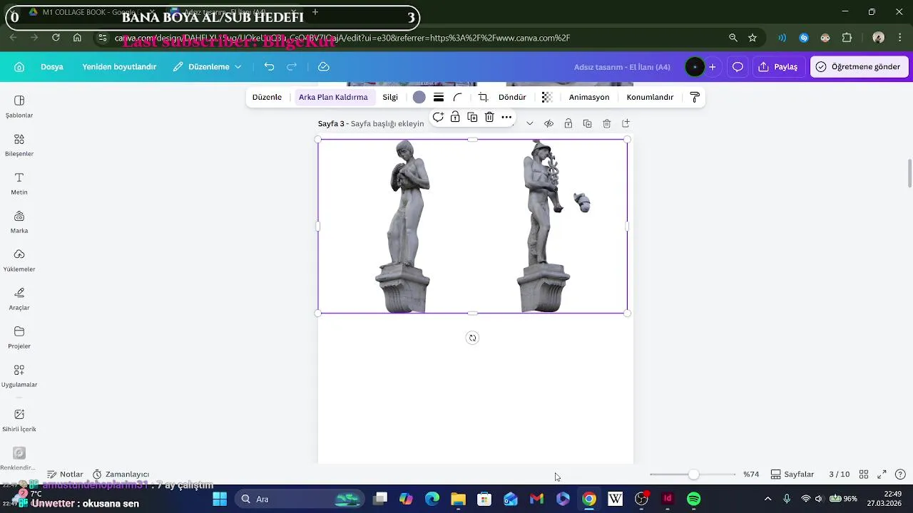Viewport: 913px width, 513px height.
Task: Hide page 3 with eye icon
Action: pos(549,123)
